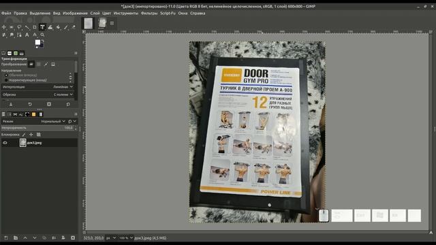436x245 pixels.
Task: Open the Изображение menu
Action: 75,13
